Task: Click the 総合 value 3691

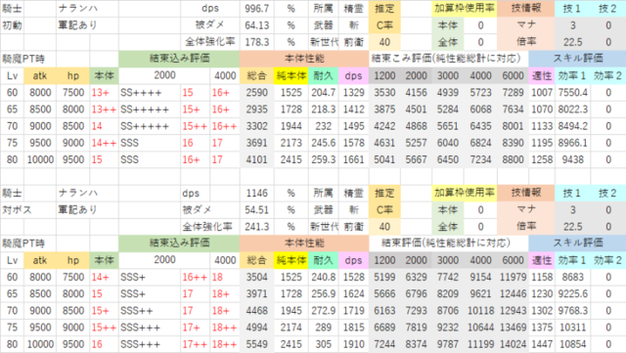Action: click(256, 143)
